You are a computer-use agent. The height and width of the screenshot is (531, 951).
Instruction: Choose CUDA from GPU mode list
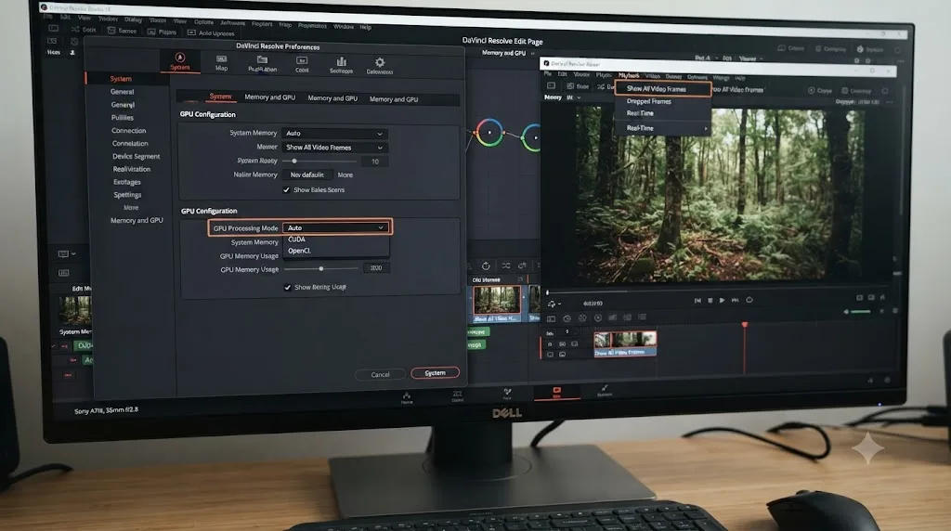(x=296, y=240)
